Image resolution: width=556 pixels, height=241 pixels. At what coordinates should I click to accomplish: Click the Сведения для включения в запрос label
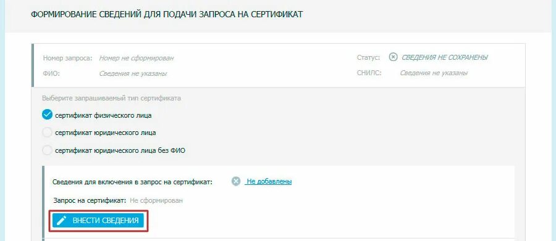132,182
